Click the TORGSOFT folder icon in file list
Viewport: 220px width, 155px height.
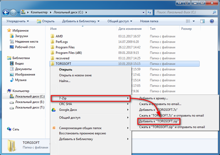tap(53, 64)
